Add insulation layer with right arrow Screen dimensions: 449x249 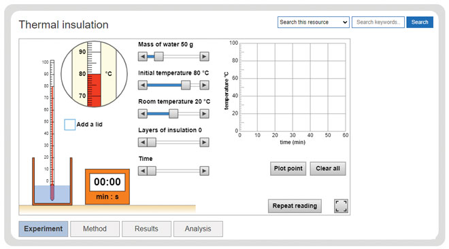(x=204, y=142)
